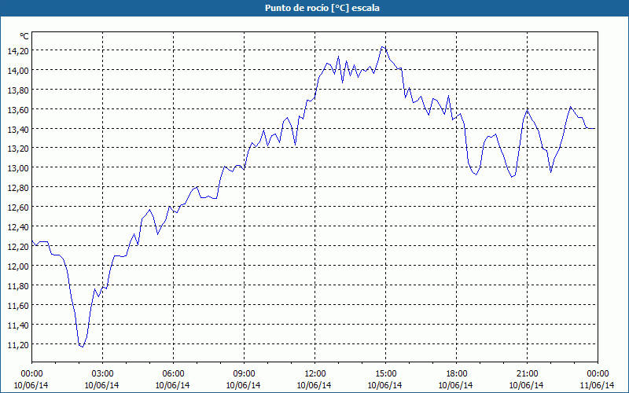Select the 12,40 y-axis label
629x393 pixels.
[x=18, y=227]
